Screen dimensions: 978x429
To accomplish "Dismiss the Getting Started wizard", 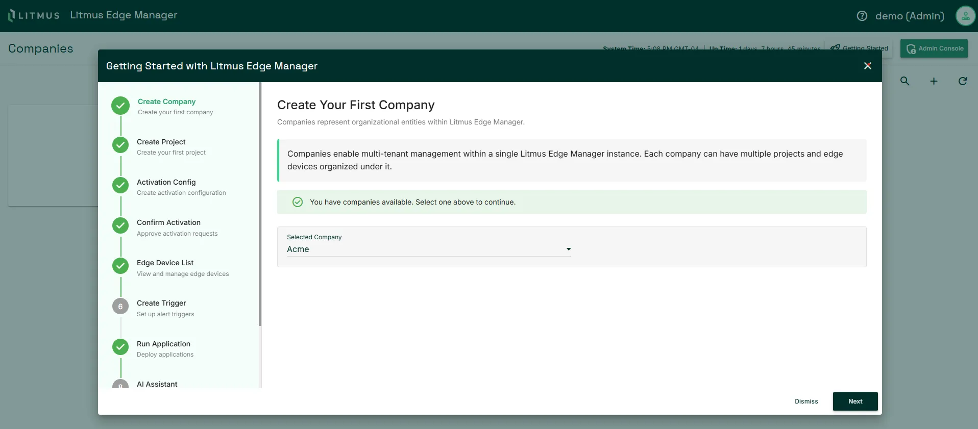I will [x=806, y=401].
